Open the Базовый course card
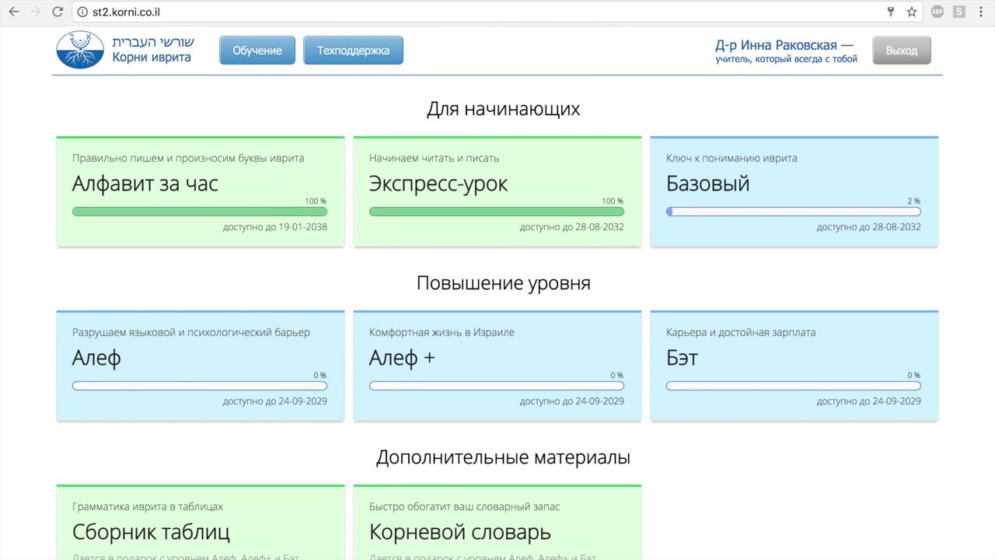The image size is (995, 560). pos(794,191)
